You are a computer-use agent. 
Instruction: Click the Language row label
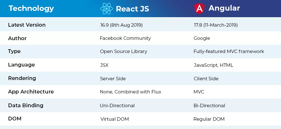tap(22, 65)
